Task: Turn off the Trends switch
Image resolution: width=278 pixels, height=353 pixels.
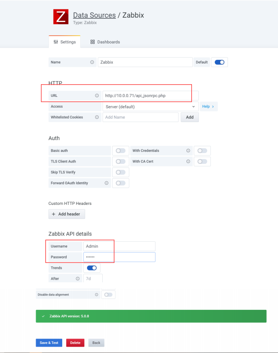Action: point(92,268)
